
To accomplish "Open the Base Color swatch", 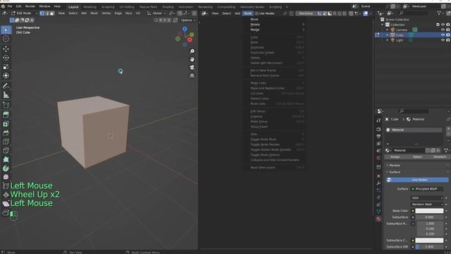I will [429, 211].
